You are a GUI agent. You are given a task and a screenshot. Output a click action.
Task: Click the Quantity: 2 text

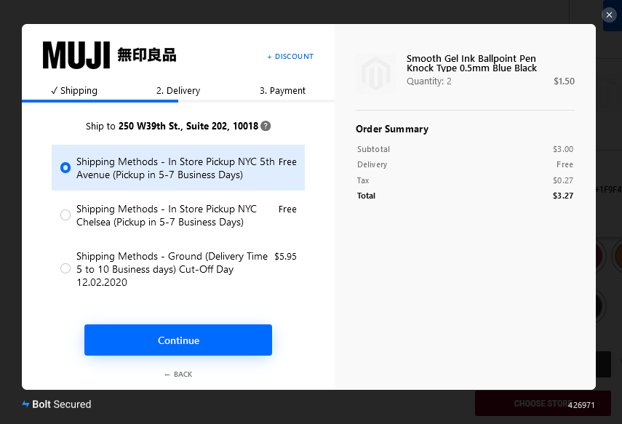point(428,81)
